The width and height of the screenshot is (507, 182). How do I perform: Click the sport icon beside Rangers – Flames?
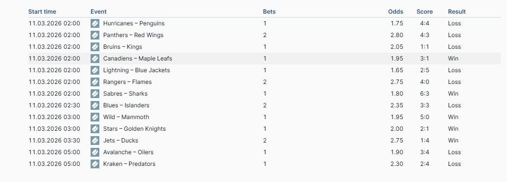point(95,82)
